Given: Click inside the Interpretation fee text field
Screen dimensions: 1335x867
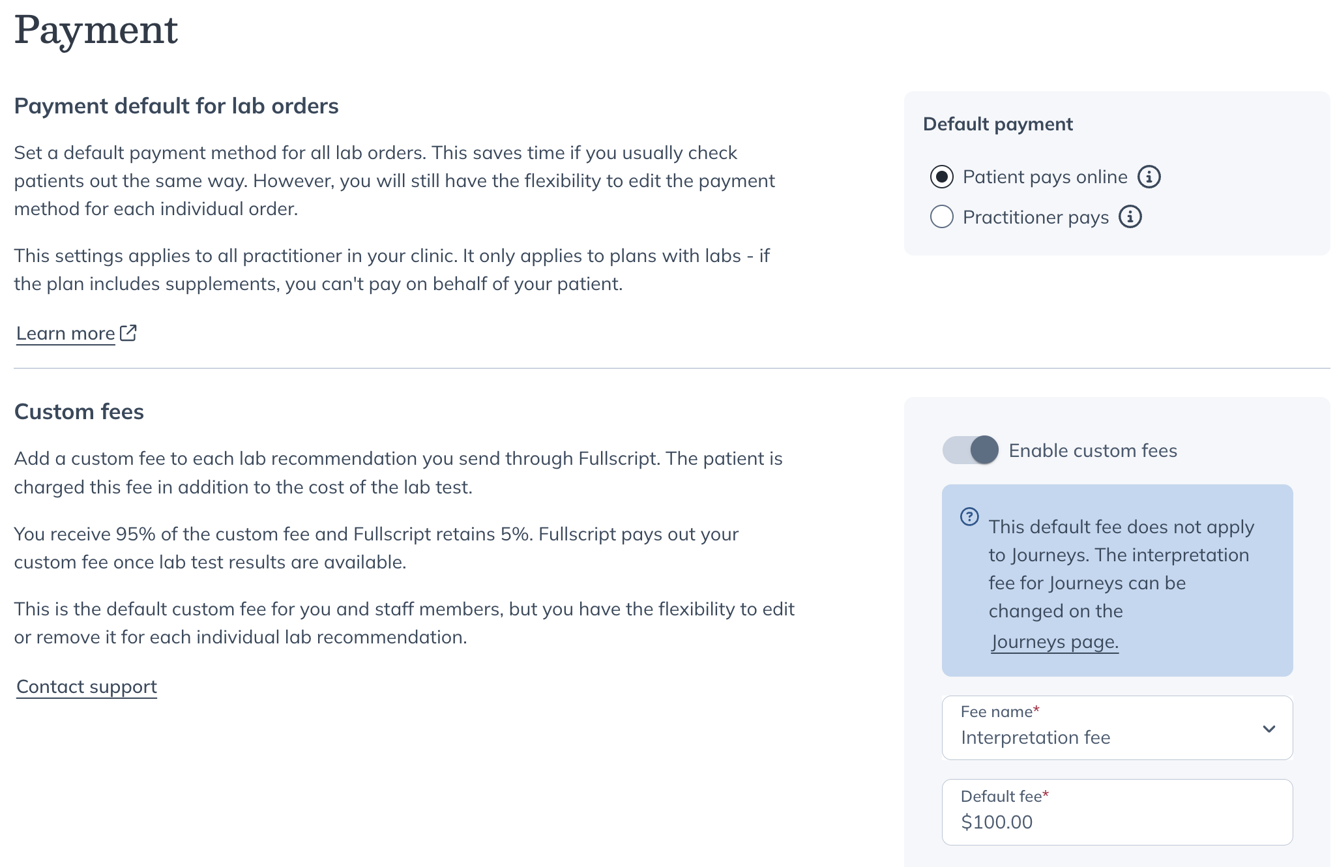Looking at the screenshot, I should click(1076, 737).
